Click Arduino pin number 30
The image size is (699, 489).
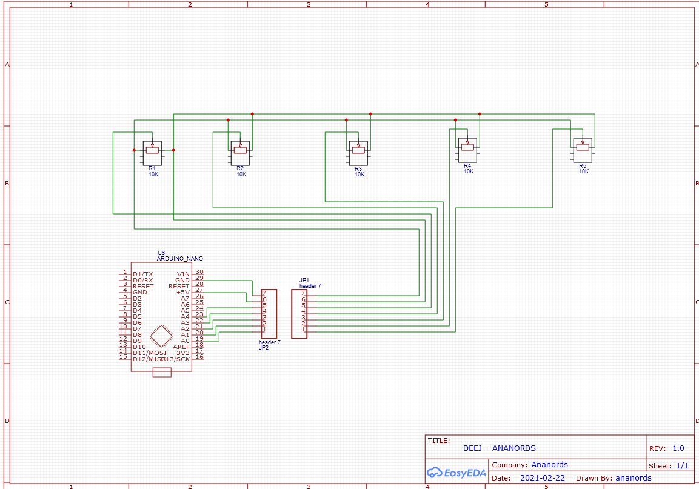click(x=199, y=271)
